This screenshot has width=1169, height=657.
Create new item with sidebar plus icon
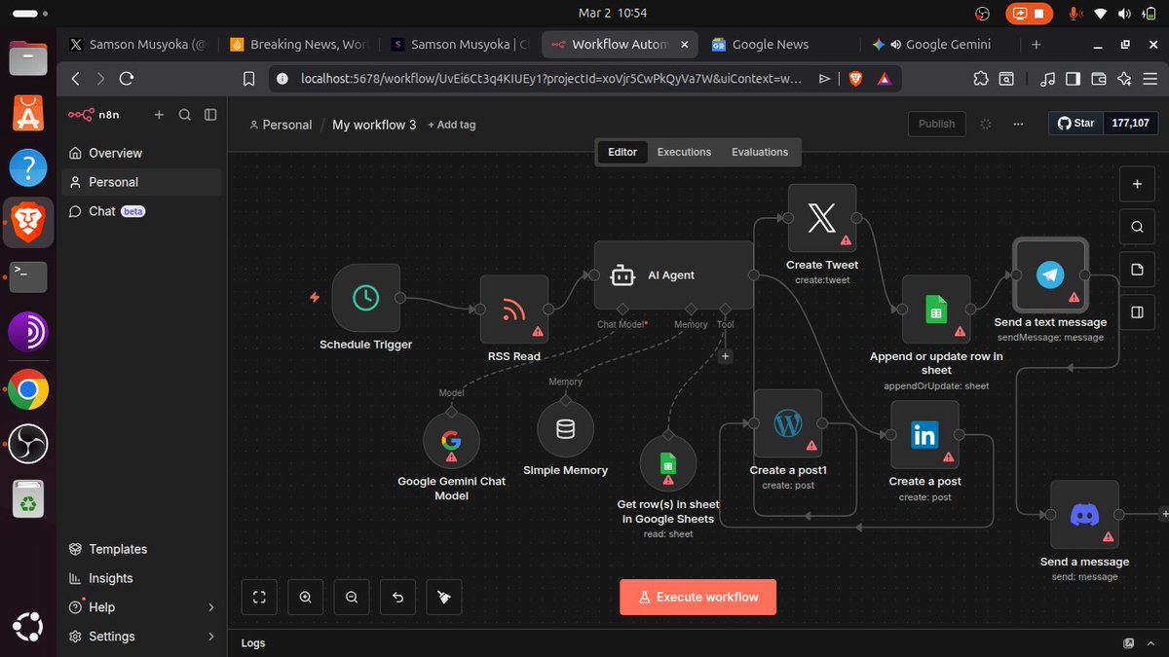159,115
